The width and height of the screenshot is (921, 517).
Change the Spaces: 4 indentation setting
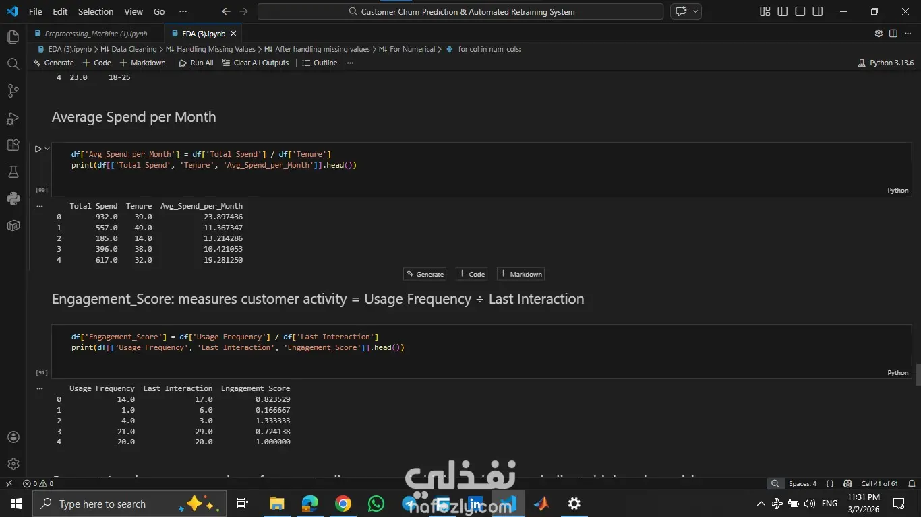[x=802, y=483]
